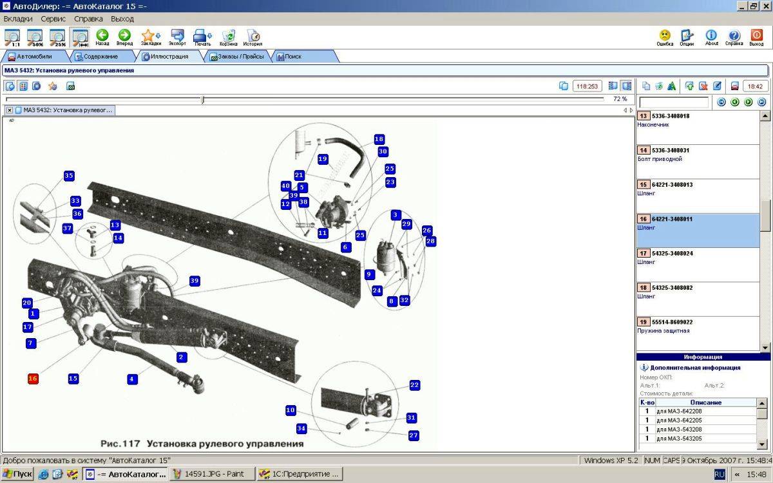This screenshot has height=483, width=773.
Task: Fit illustration to window width
Action: [x=80, y=38]
